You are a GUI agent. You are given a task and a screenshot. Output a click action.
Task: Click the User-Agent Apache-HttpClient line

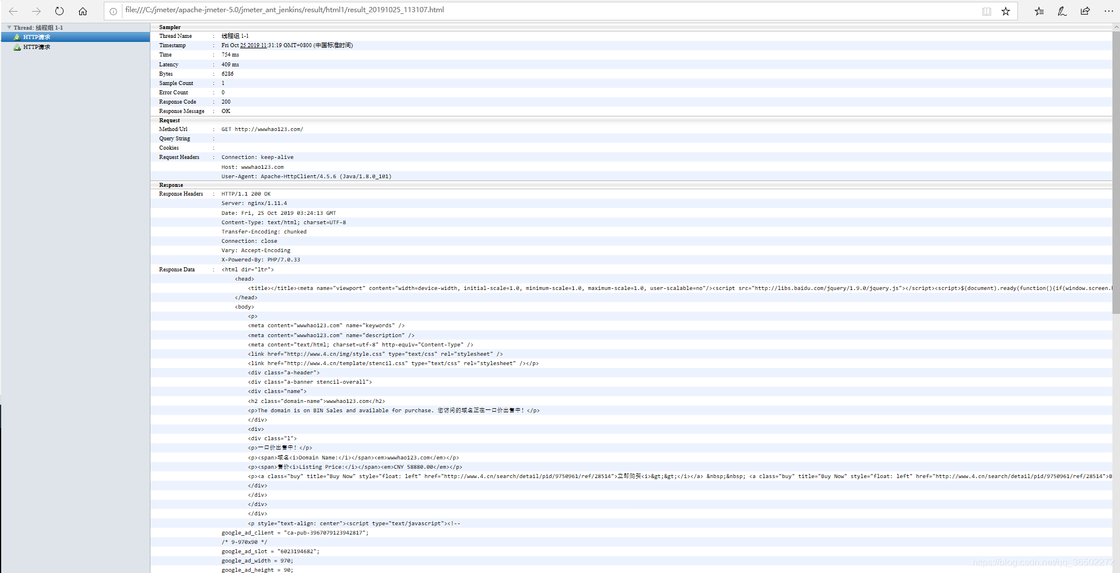pos(307,176)
